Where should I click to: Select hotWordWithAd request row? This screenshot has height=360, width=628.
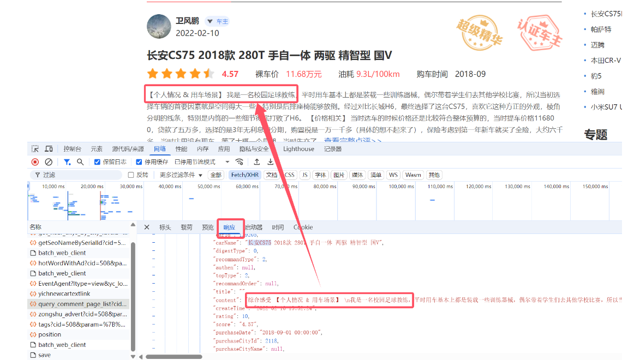(79, 263)
